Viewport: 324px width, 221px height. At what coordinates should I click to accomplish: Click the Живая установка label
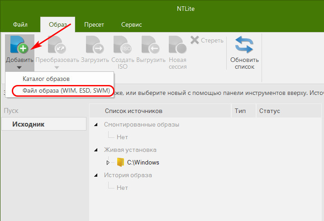click(130, 150)
